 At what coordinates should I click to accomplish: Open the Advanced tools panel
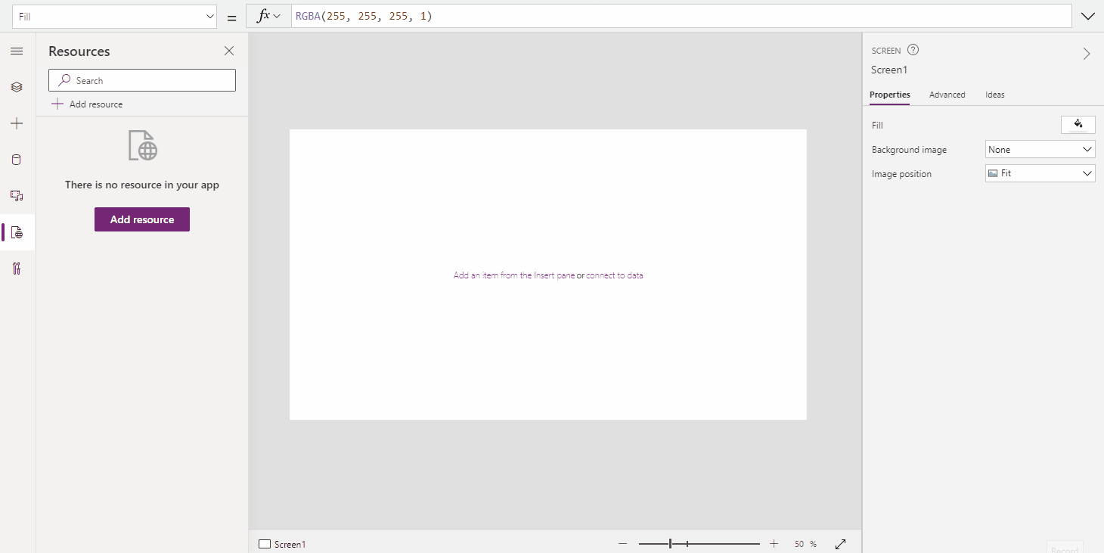(17, 269)
